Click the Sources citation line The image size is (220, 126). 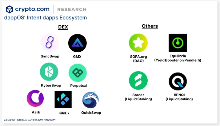(x=30, y=120)
